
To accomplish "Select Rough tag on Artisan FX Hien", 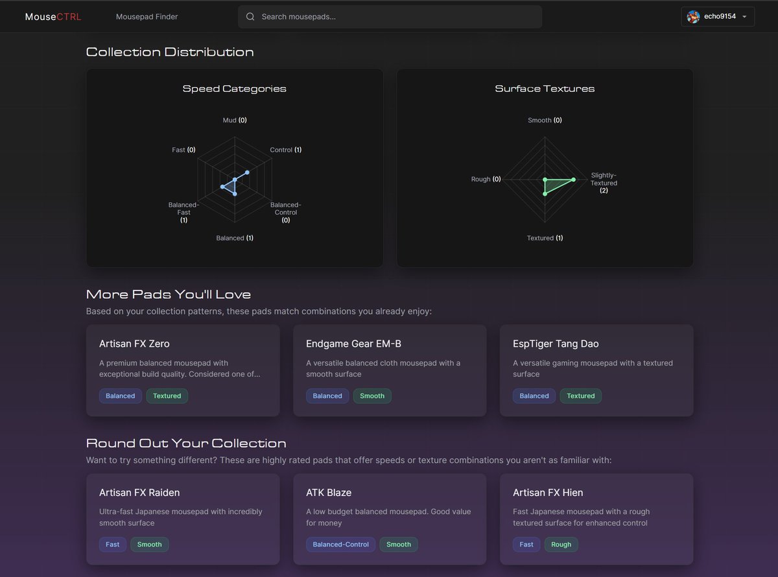I will (x=561, y=545).
